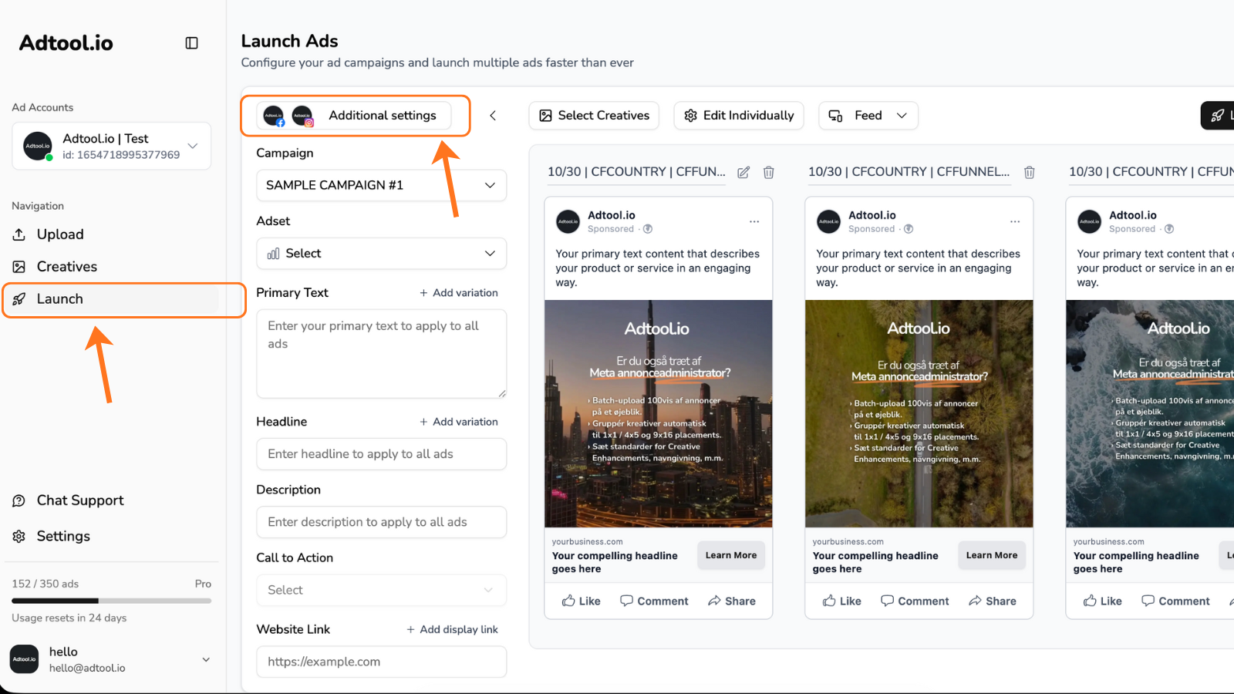Click Edit Individually button
Viewport: 1234px width, 694px height.
(x=739, y=116)
